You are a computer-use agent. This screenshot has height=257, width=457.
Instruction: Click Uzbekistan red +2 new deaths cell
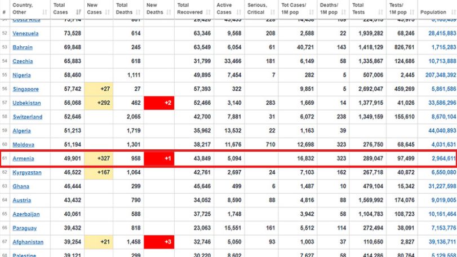pyautogui.click(x=159, y=103)
